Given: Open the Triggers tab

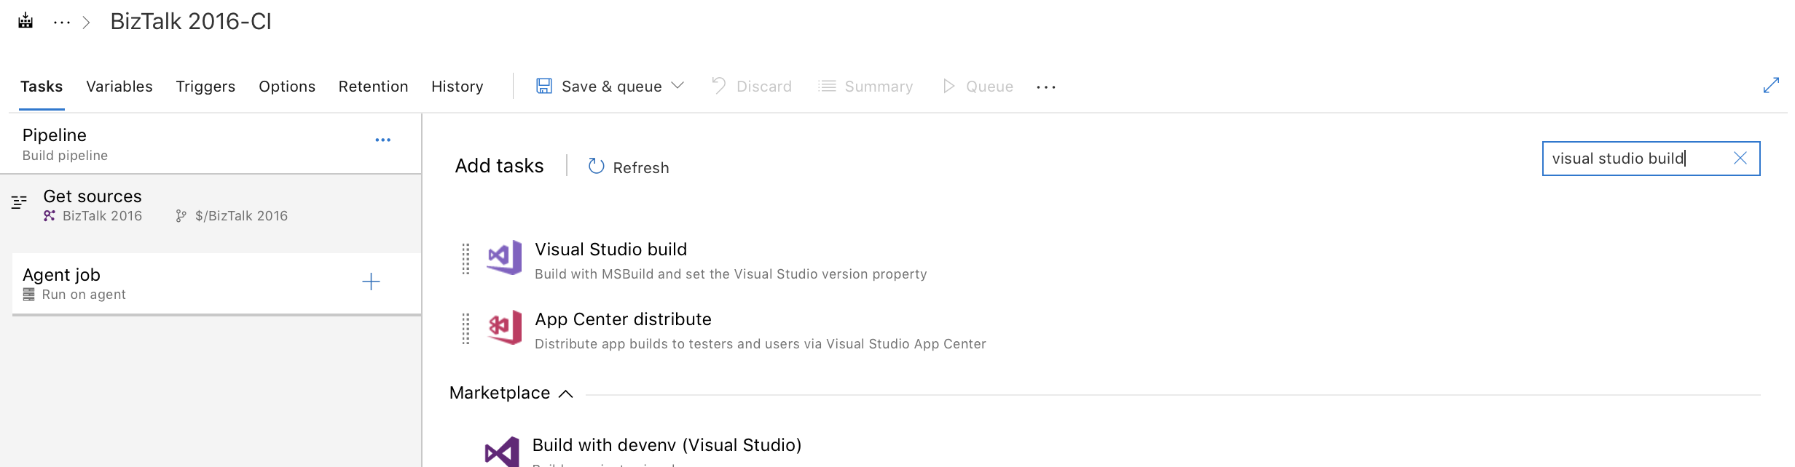Looking at the screenshot, I should [205, 87].
